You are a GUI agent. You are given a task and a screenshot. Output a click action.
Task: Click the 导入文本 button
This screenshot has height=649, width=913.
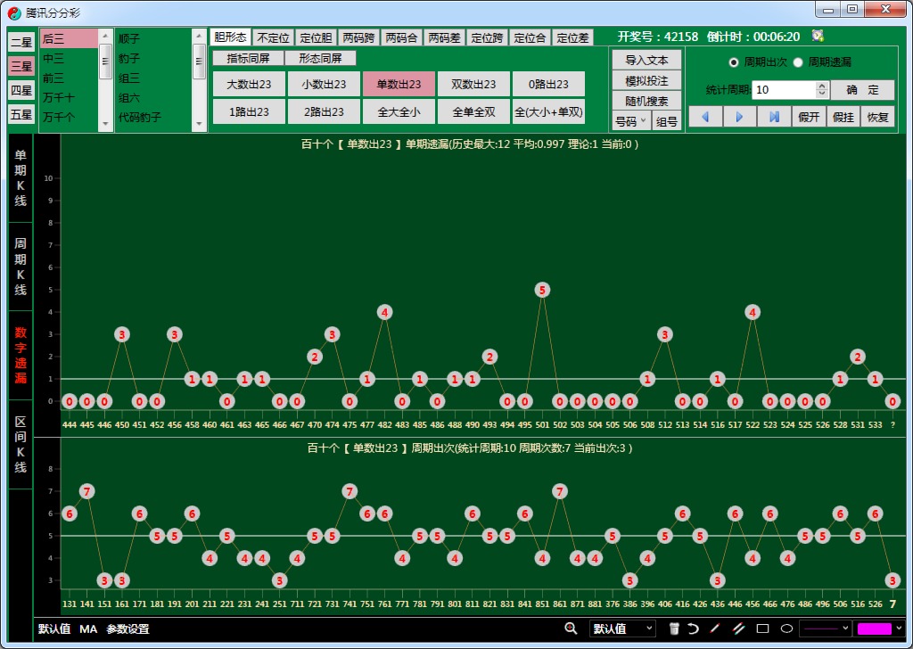click(x=646, y=60)
